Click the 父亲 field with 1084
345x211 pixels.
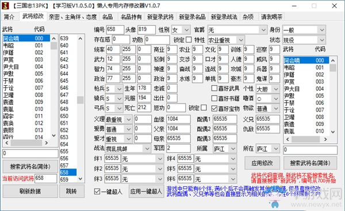point(178,129)
